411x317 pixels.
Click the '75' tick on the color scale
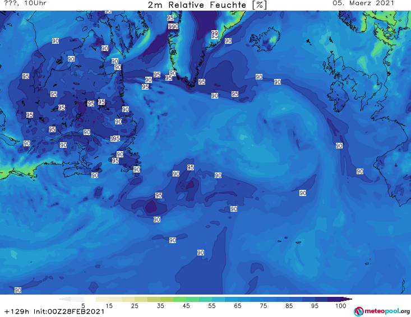click(263, 306)
